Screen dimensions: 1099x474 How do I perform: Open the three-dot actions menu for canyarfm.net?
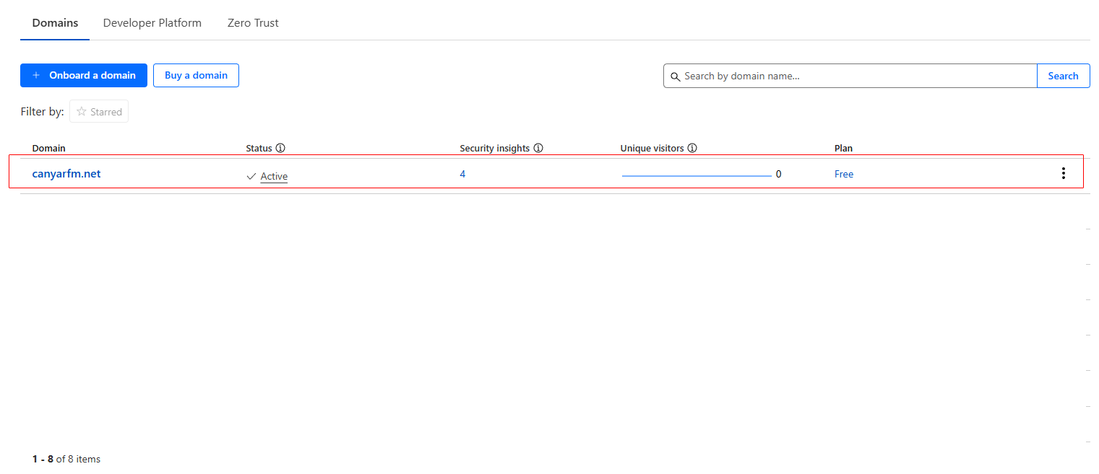pyautogui.click(x=1064, y=172)
